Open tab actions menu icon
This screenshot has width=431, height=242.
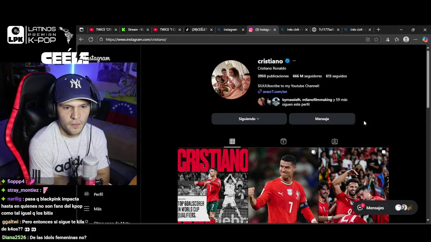click(x=81, y=30)
